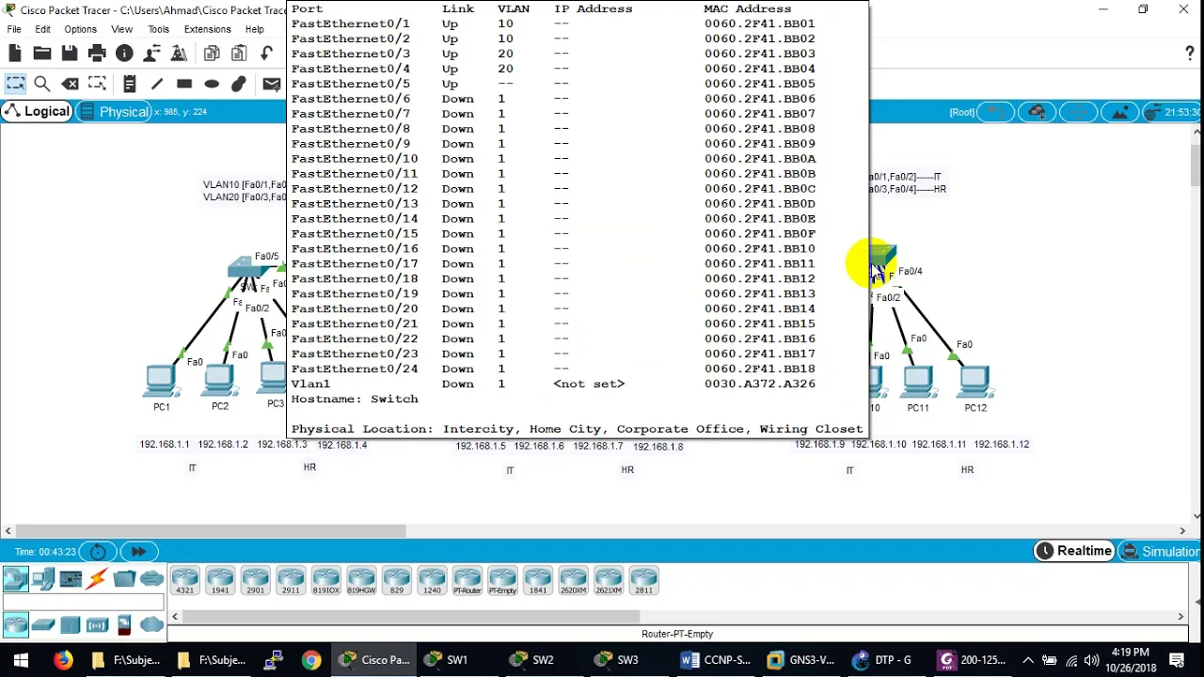Click the help question mark

[1190, 54]
